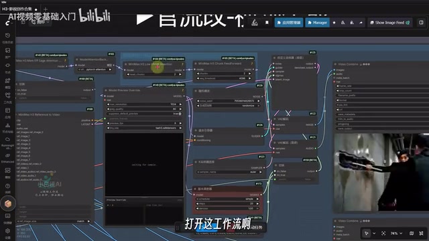Click the triangle logo icon in top toolbar
This screenshot has width=429, height=241.
tap(255, 23)
